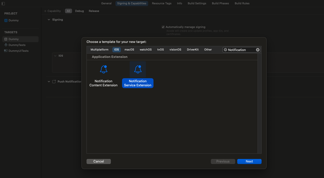This screenshot has height=178, width=324.
Task: Click the add Capability button
Action: coord(53,11)
